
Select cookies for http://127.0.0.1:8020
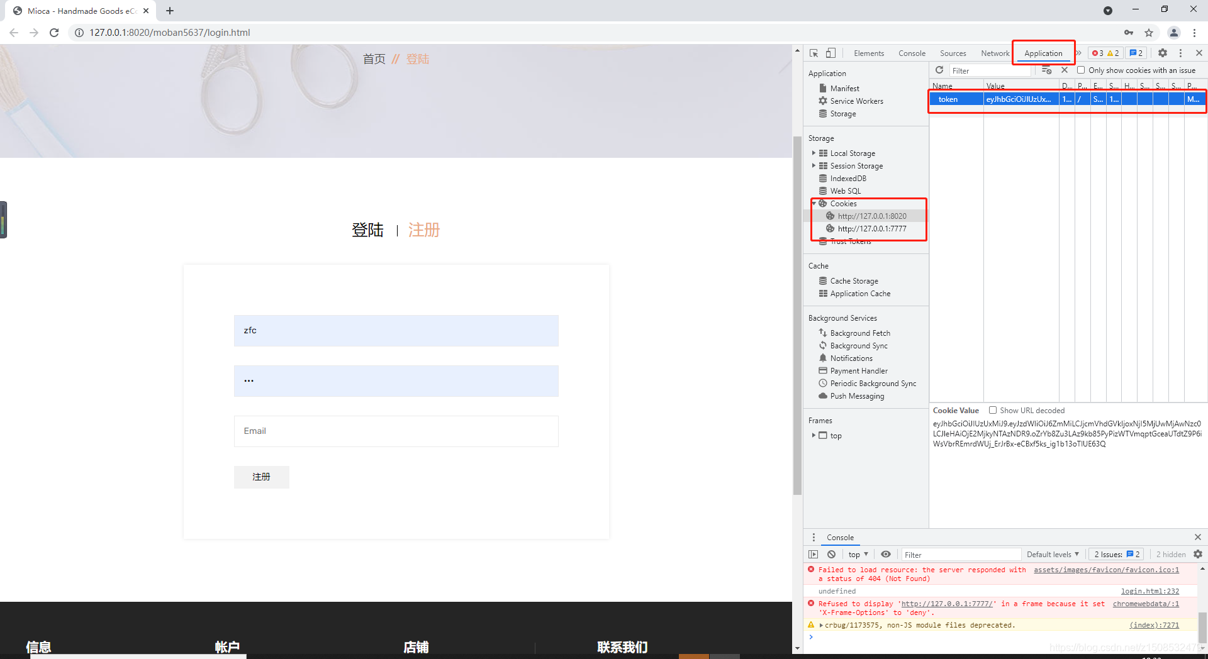pos(872,216)
